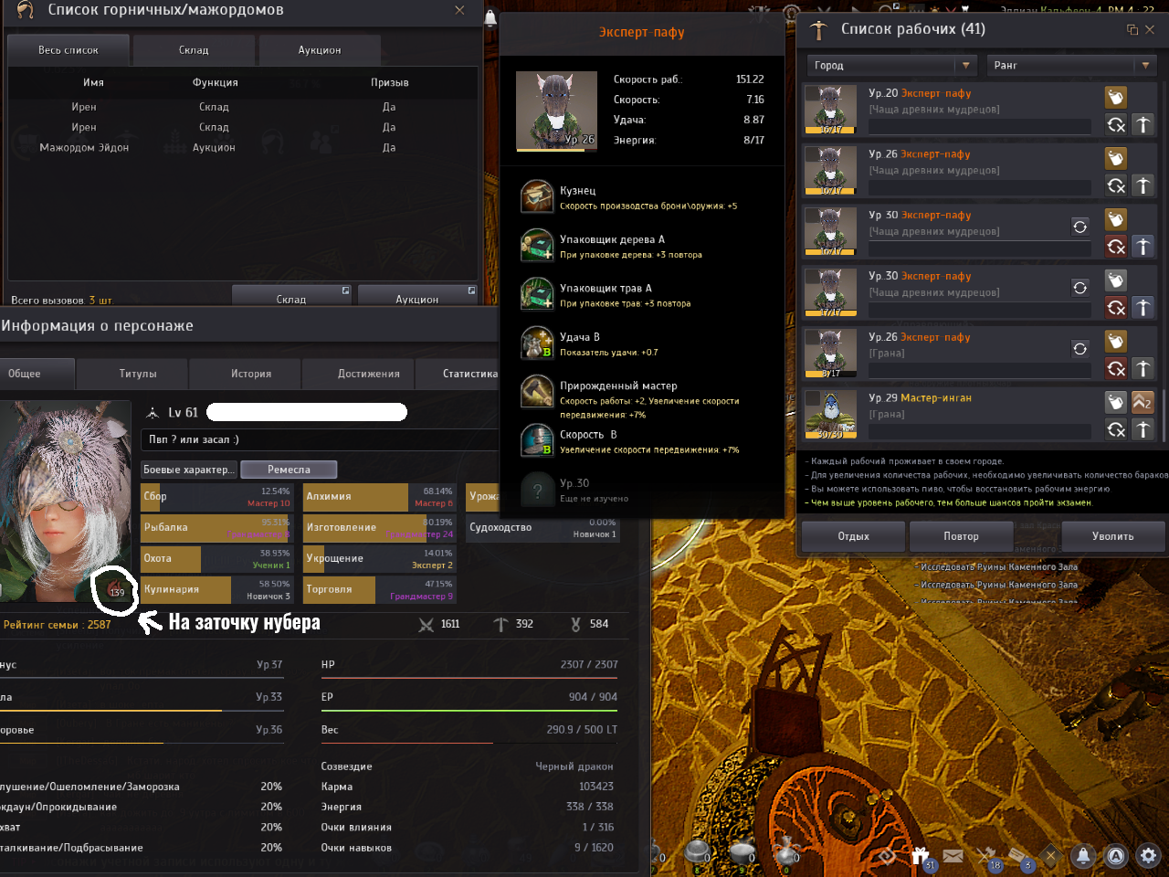Open the gift box icon in the bottom bar

[921, 856]
